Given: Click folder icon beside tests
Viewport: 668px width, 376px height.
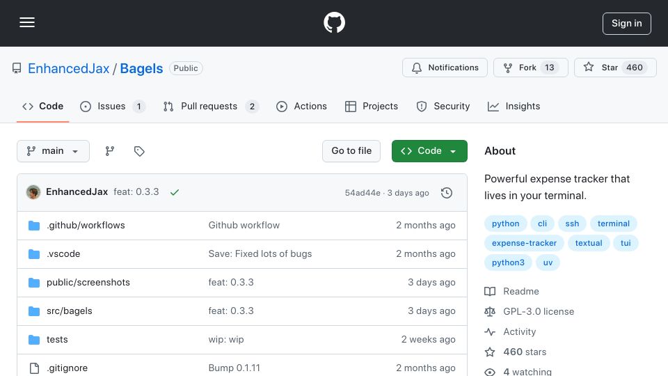Looking at the screenshot, I should [x=34, y=340].
